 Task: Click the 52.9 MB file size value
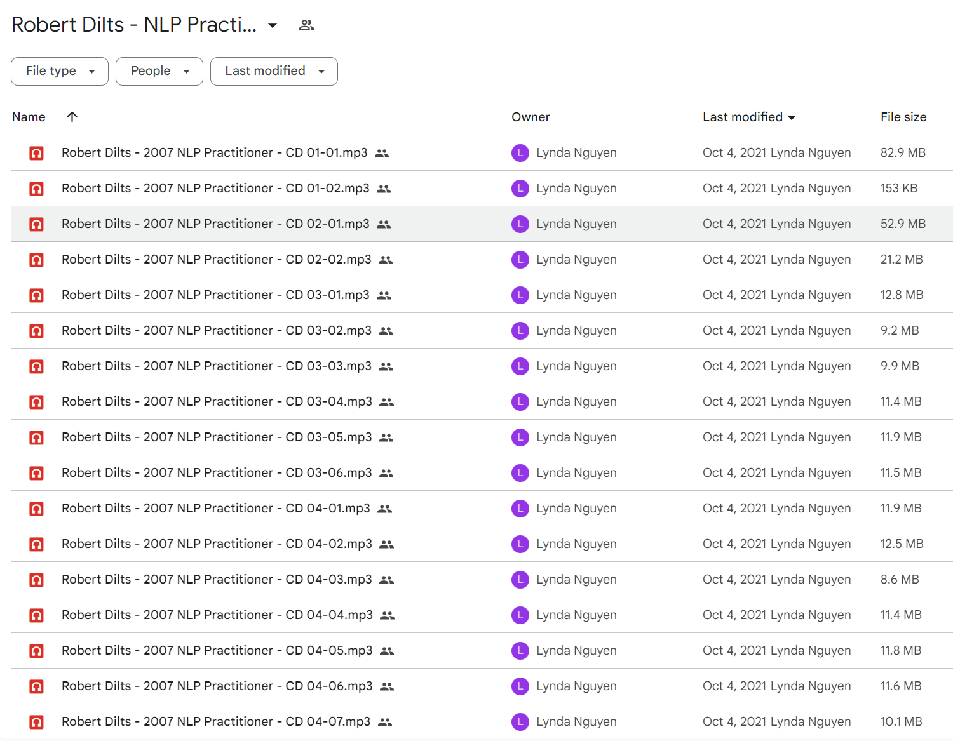[x=903, y=224]
